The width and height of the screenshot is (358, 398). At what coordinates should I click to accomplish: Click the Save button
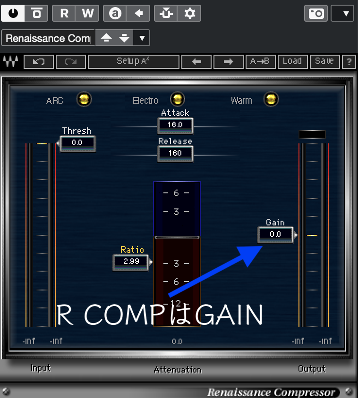point(324,62)
